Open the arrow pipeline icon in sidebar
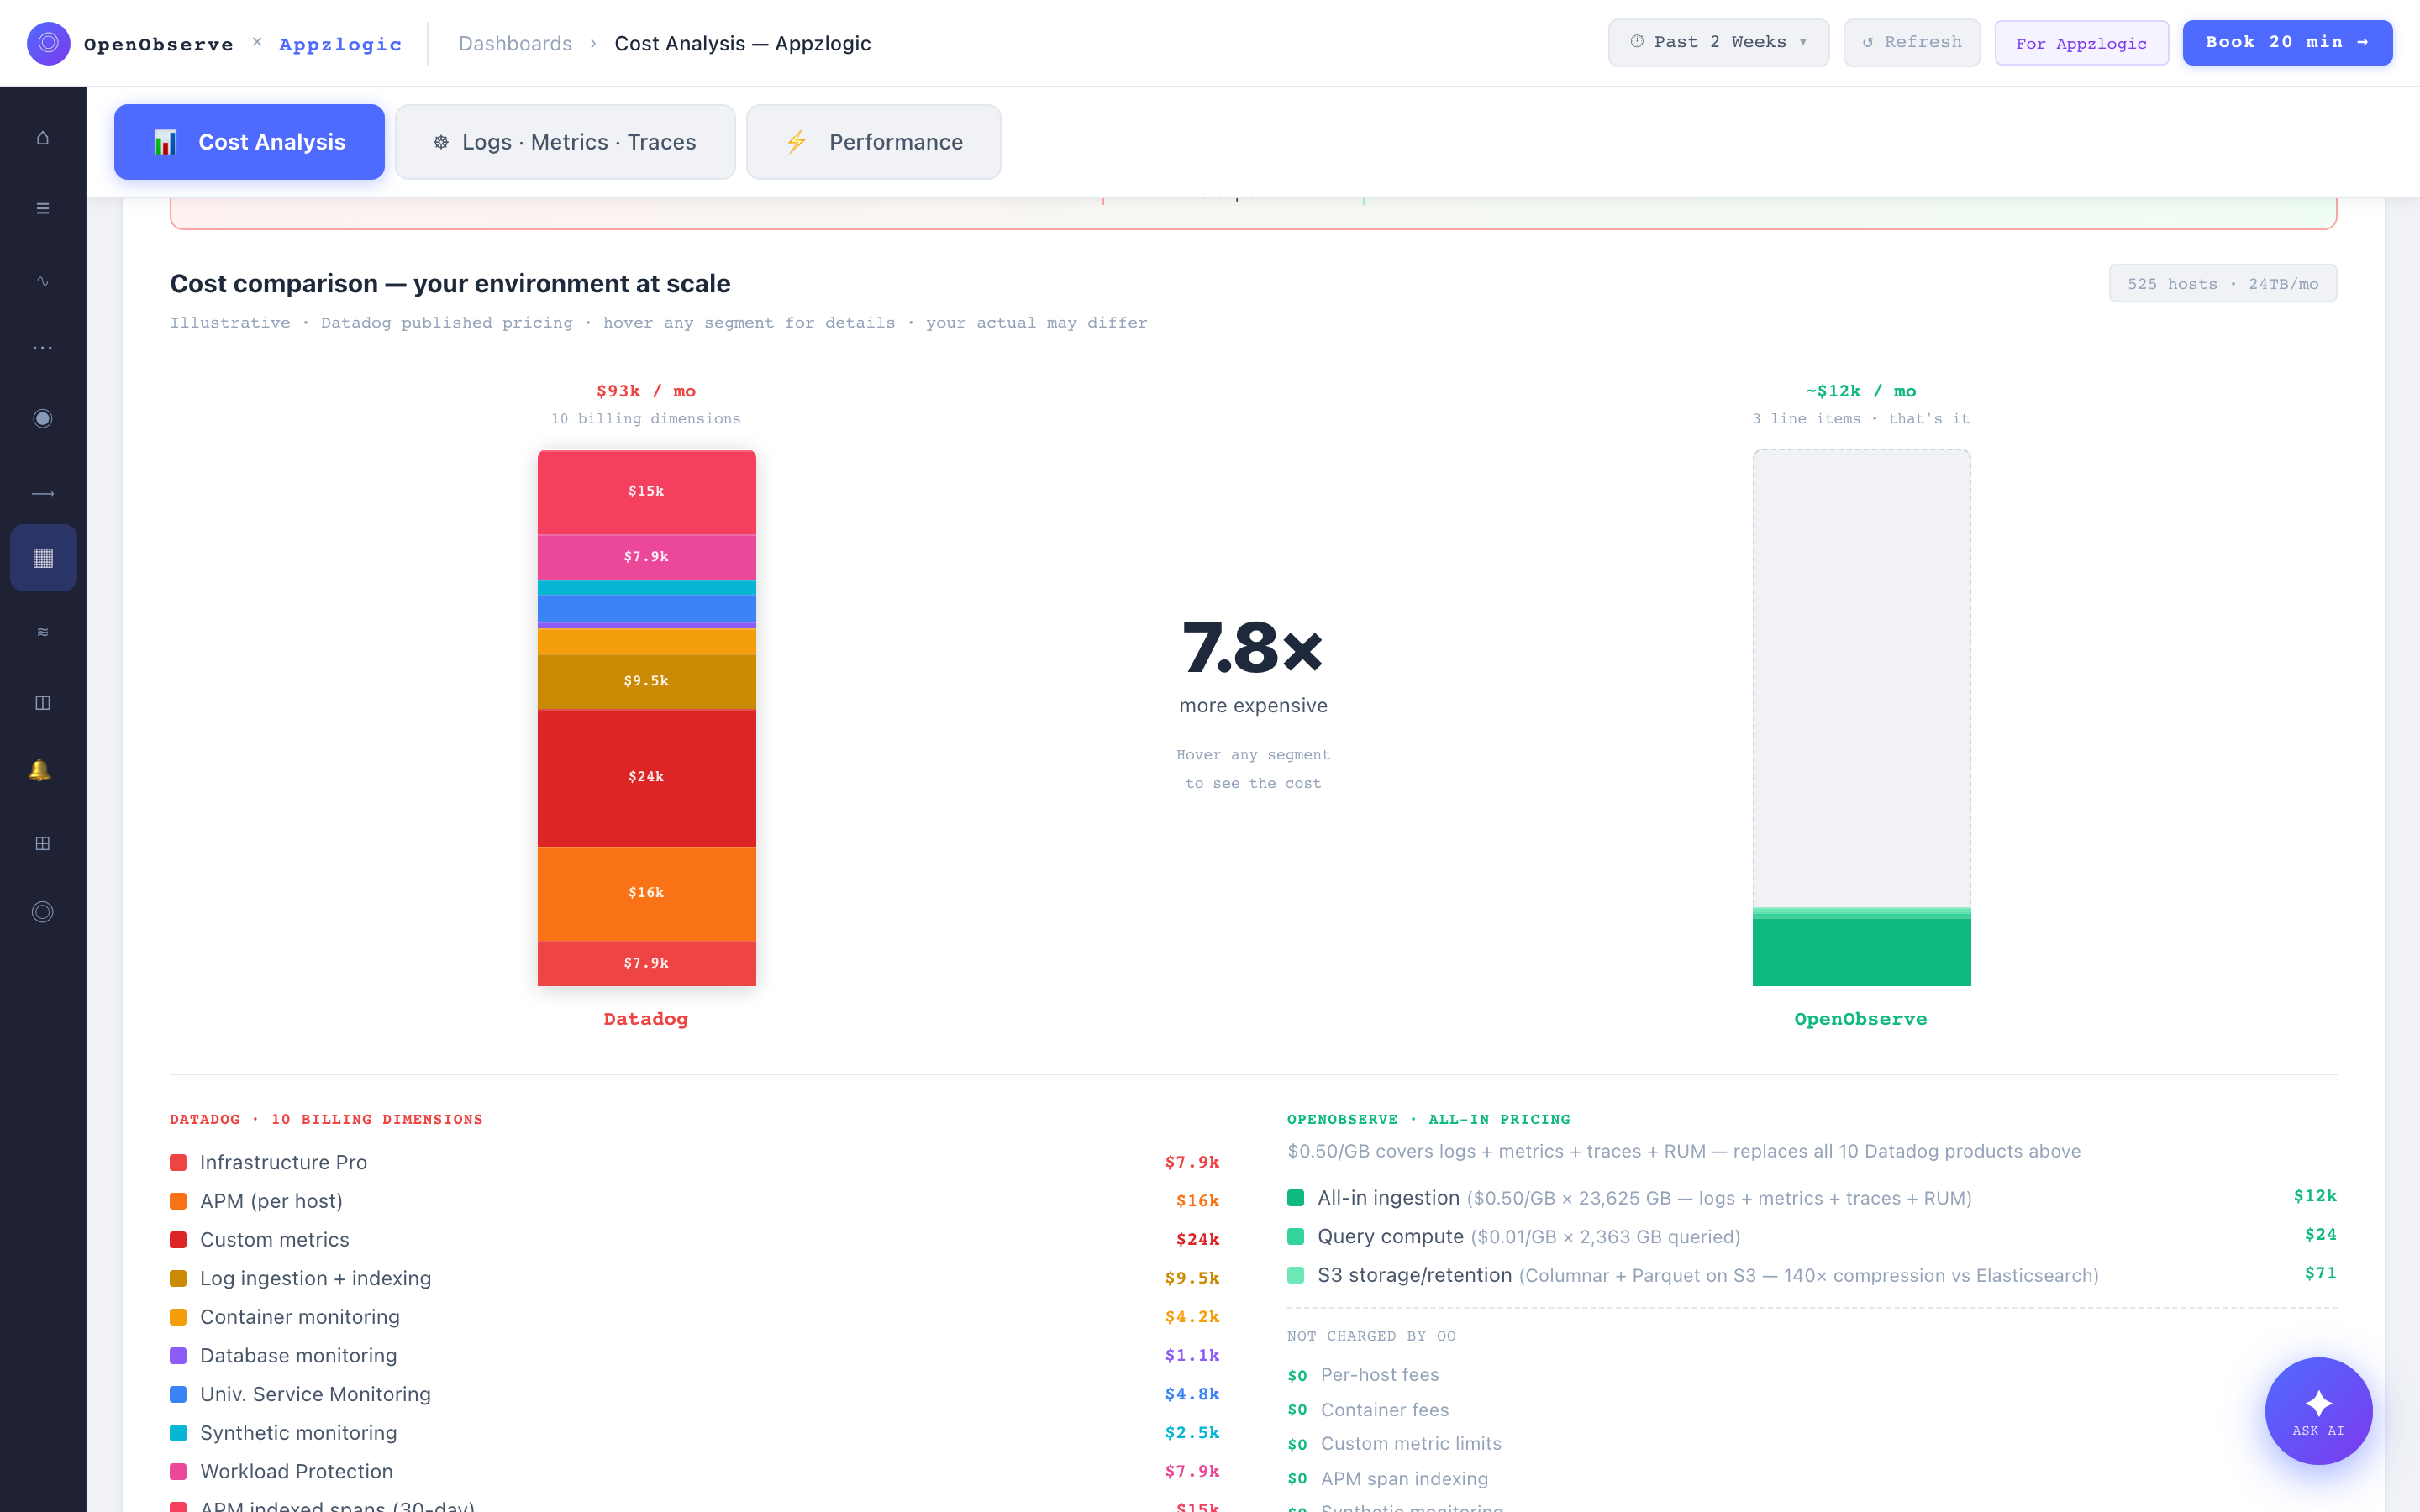The height and width of the screenshot is (1512, 2420). 42,494
